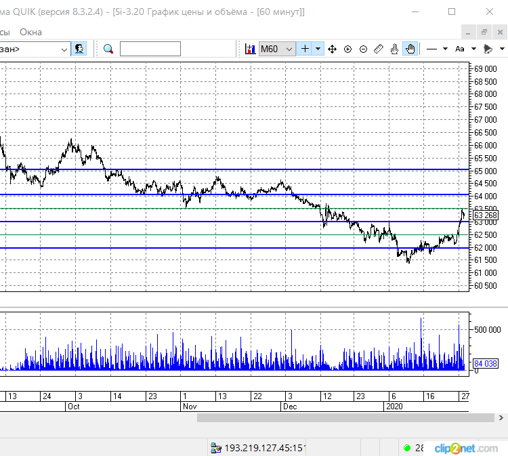
Task: Click the current price label 63 268
Action: (x=485, y=215)
